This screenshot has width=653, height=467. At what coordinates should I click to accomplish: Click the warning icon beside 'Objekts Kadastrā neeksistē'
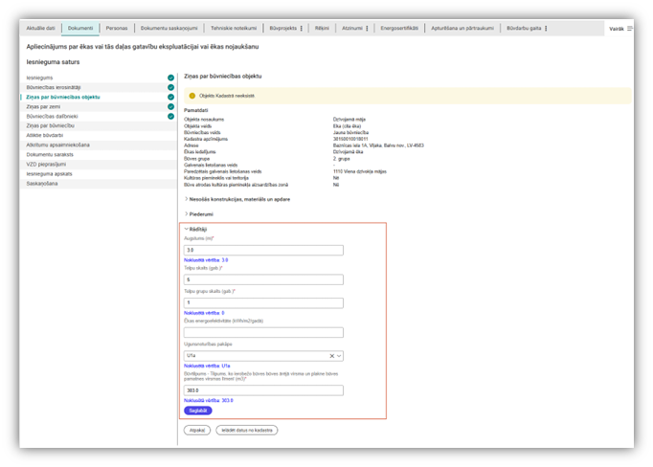coord(191,96)
